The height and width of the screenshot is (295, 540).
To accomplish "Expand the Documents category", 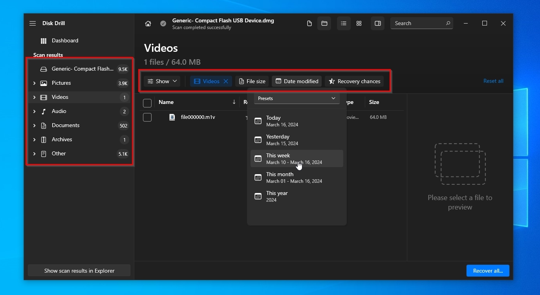I will [34, 126].
